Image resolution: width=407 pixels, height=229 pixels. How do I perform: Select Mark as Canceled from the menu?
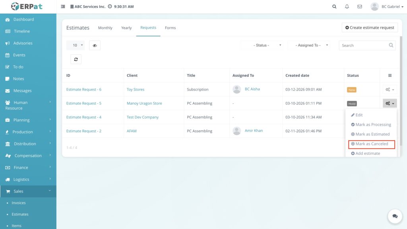click(x=371, y=144)
